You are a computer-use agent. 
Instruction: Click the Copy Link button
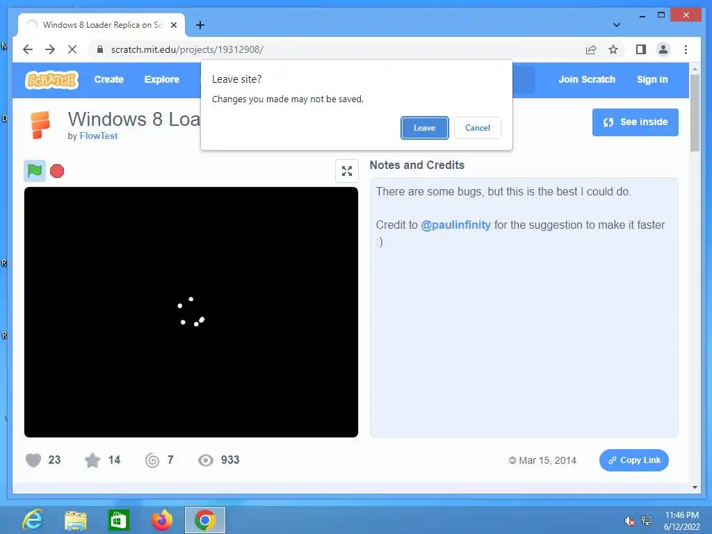[x=634, y=460]
